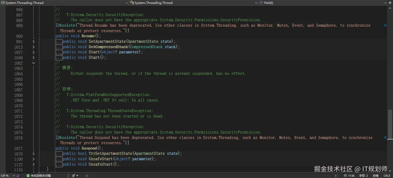
Task: Expand UnsafeStart(object? parameter) at line 1100
Action: click(x=33, y=159)
